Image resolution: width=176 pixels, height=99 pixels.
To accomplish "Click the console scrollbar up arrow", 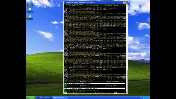I will tap(127, 5).
